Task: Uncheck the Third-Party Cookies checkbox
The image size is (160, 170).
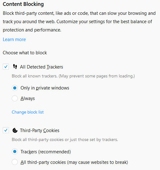Action: tap(6, 130)
